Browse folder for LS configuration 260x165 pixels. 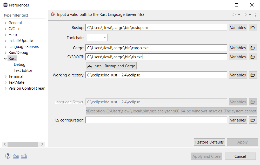coord(252,120)
